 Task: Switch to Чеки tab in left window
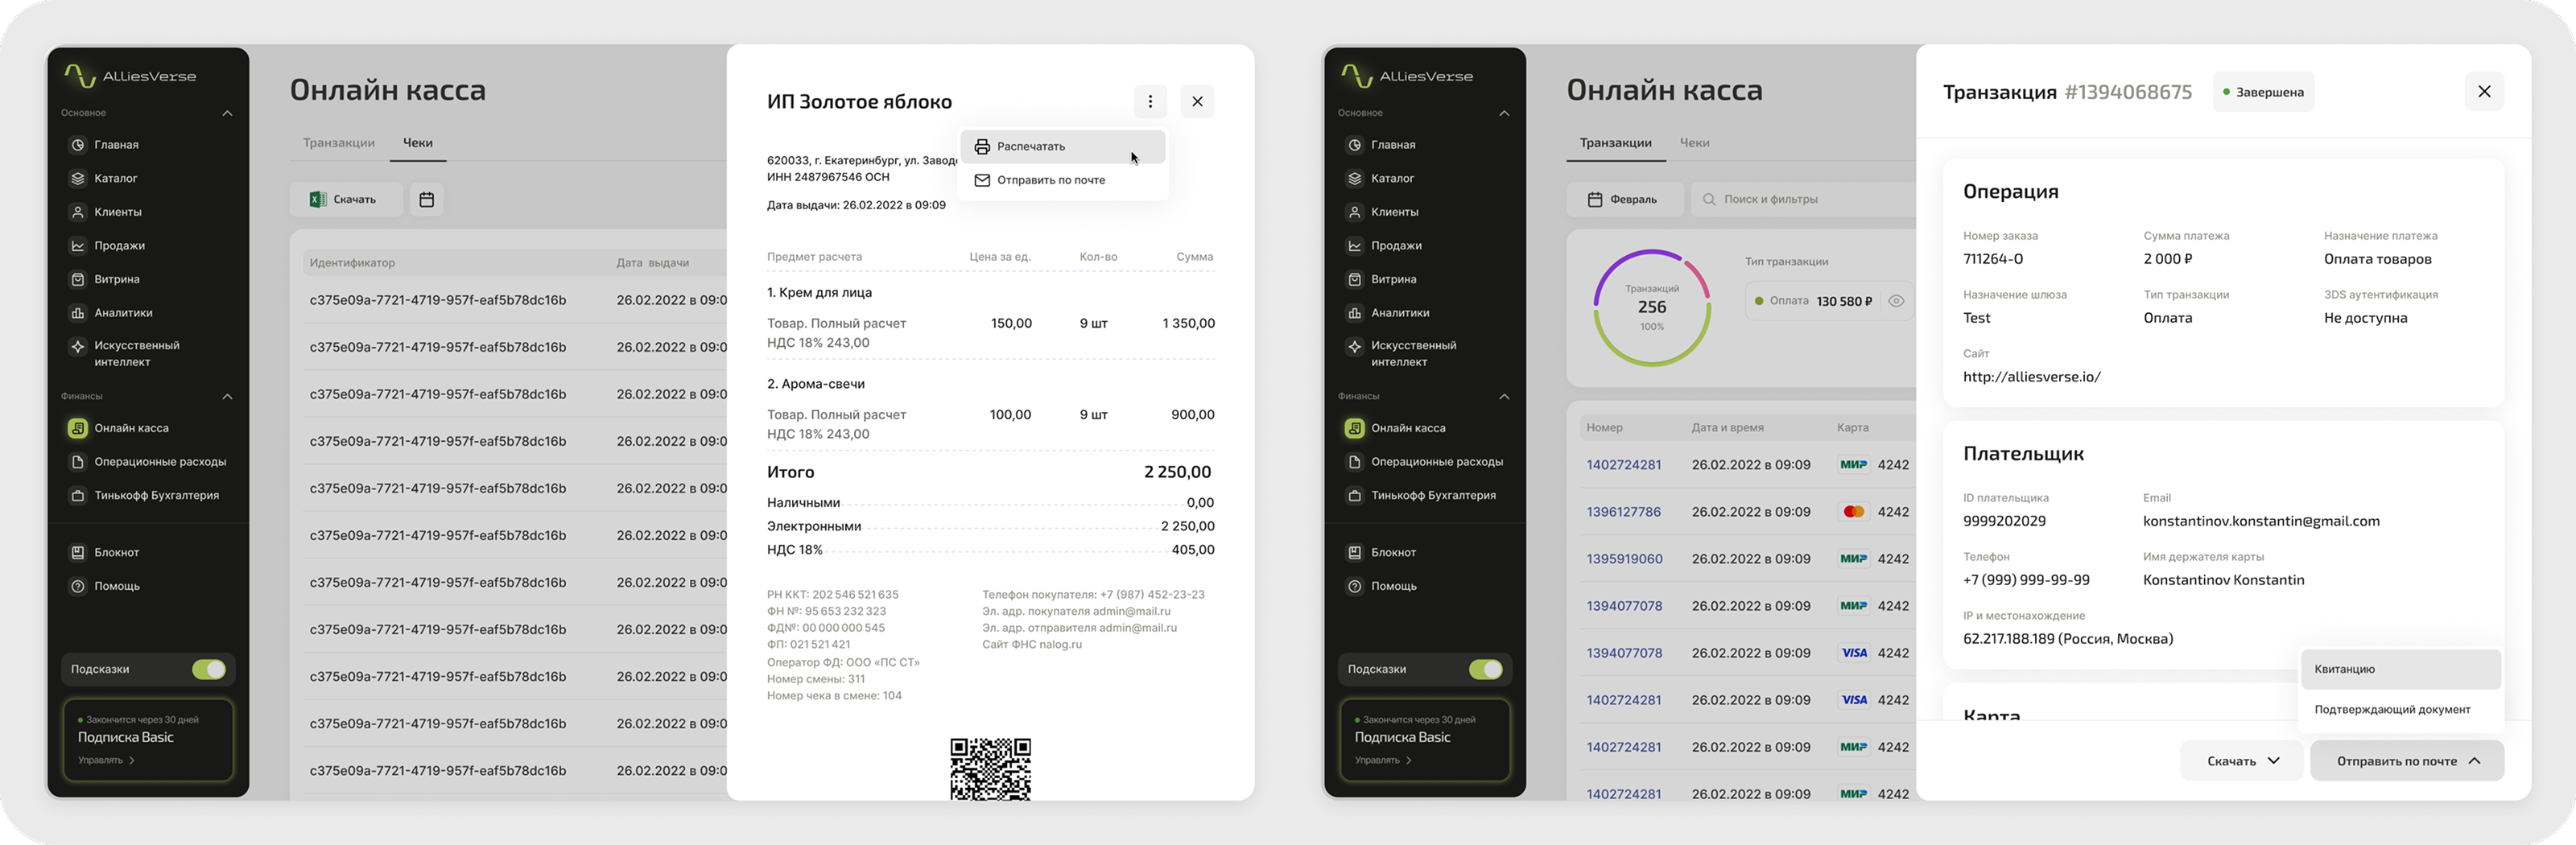pyautogui.click(x=418, y=143)
